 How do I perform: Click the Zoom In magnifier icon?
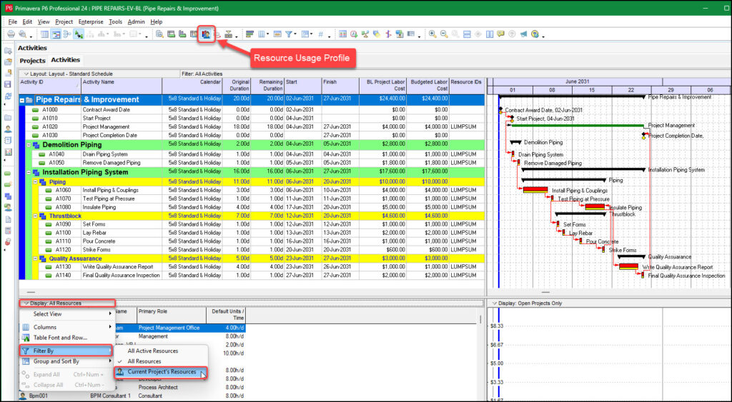tap(432, 34)
